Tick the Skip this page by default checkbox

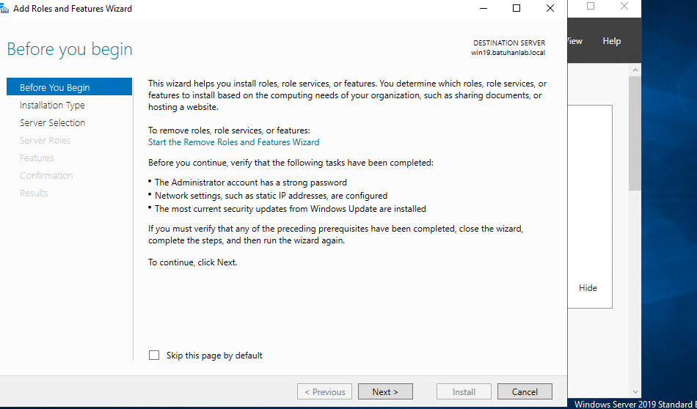point(154,355)
